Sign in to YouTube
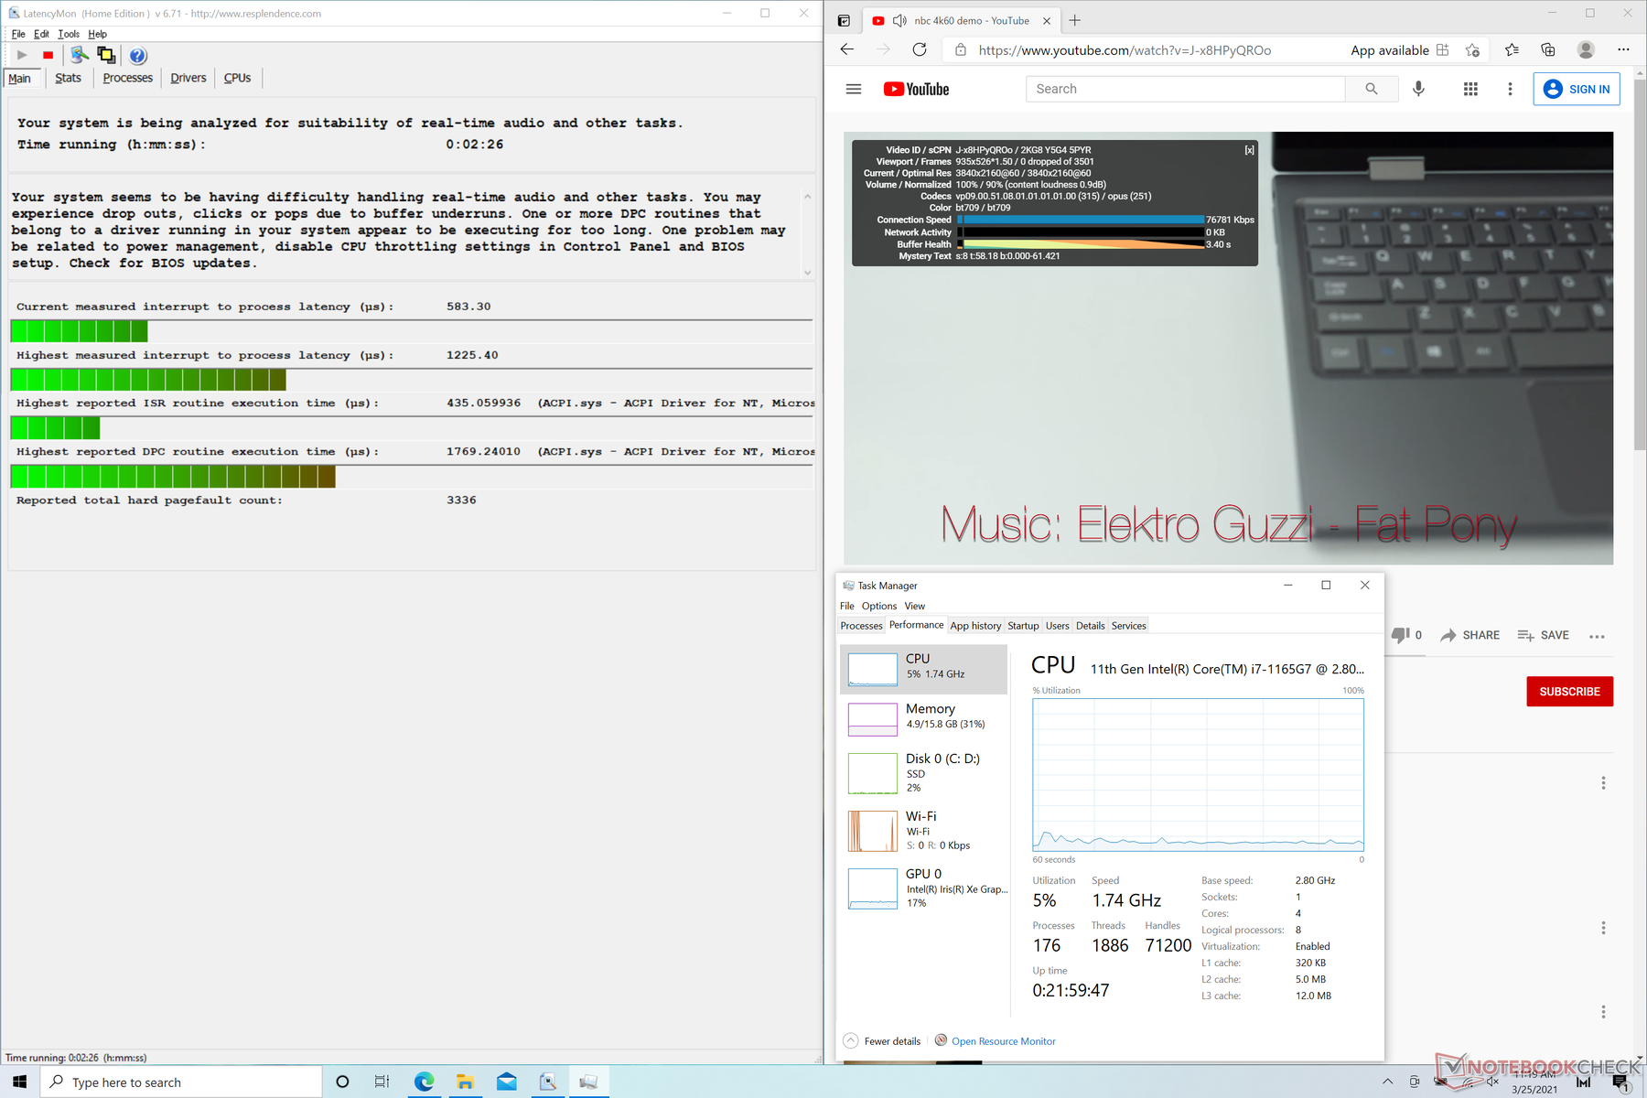The width and height of the screenshot is (1647, 1098). click(1577, 89)
